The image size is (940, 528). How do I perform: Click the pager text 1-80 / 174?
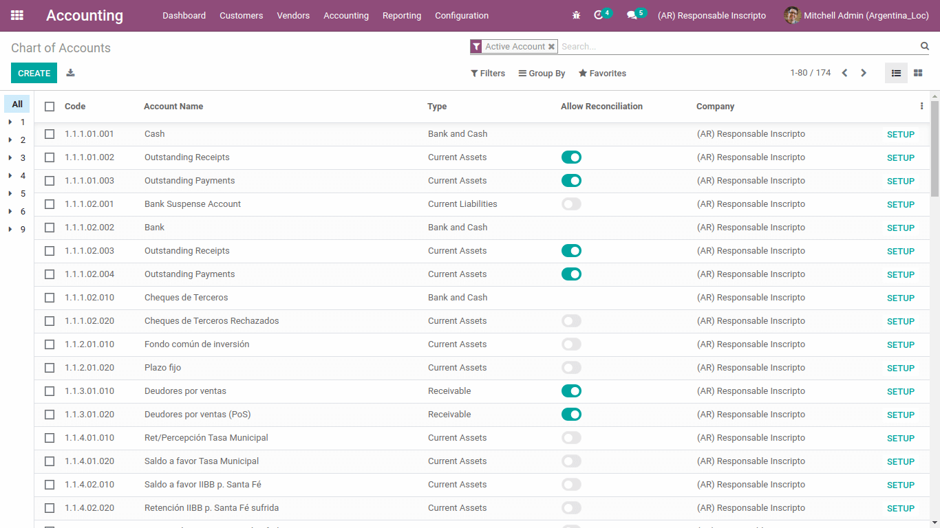coord(810,73)
